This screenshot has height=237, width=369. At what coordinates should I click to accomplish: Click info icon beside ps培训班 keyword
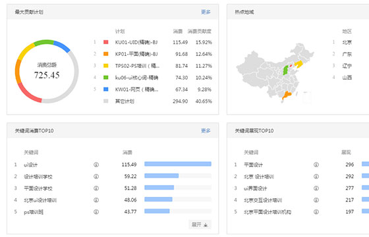tap(96, 212)
